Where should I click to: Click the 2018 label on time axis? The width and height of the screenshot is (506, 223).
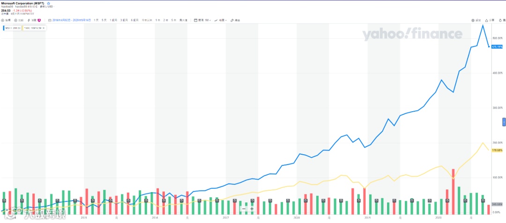coord(297,218)
